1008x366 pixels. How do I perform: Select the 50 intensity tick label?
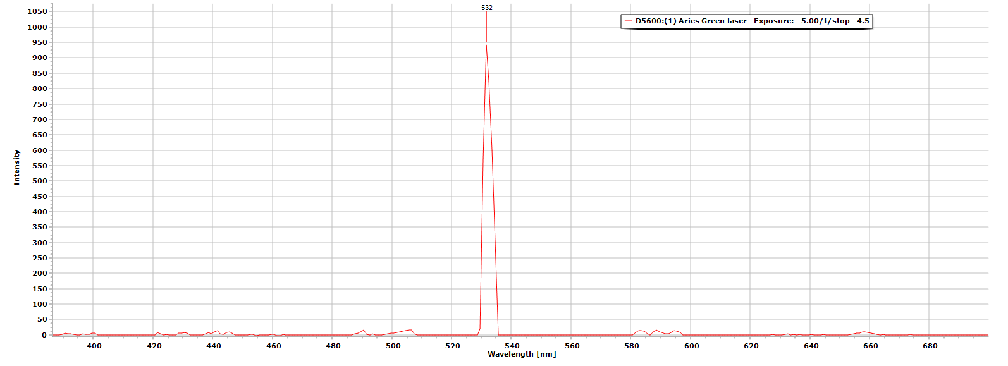(42, 320)
